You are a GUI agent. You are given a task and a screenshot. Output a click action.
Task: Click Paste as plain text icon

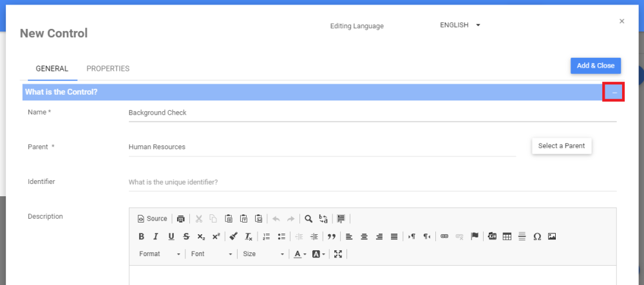coord(243,219)
